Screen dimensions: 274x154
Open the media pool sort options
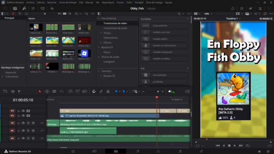pyautogui.click(x=86, y=14)
